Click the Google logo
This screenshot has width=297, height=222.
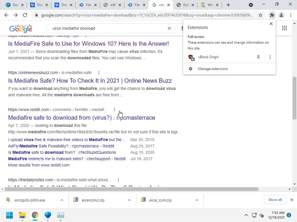coord(21,29)
